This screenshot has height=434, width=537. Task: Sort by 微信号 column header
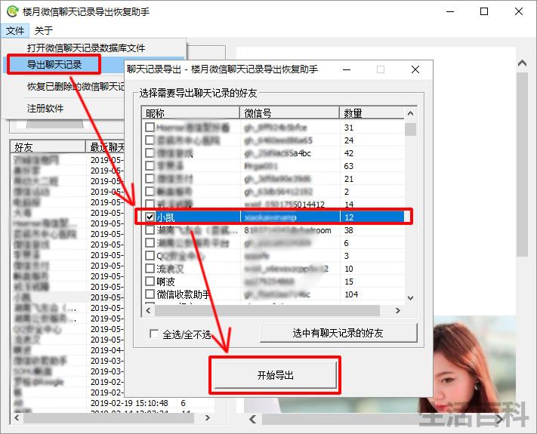pos(289,112)
